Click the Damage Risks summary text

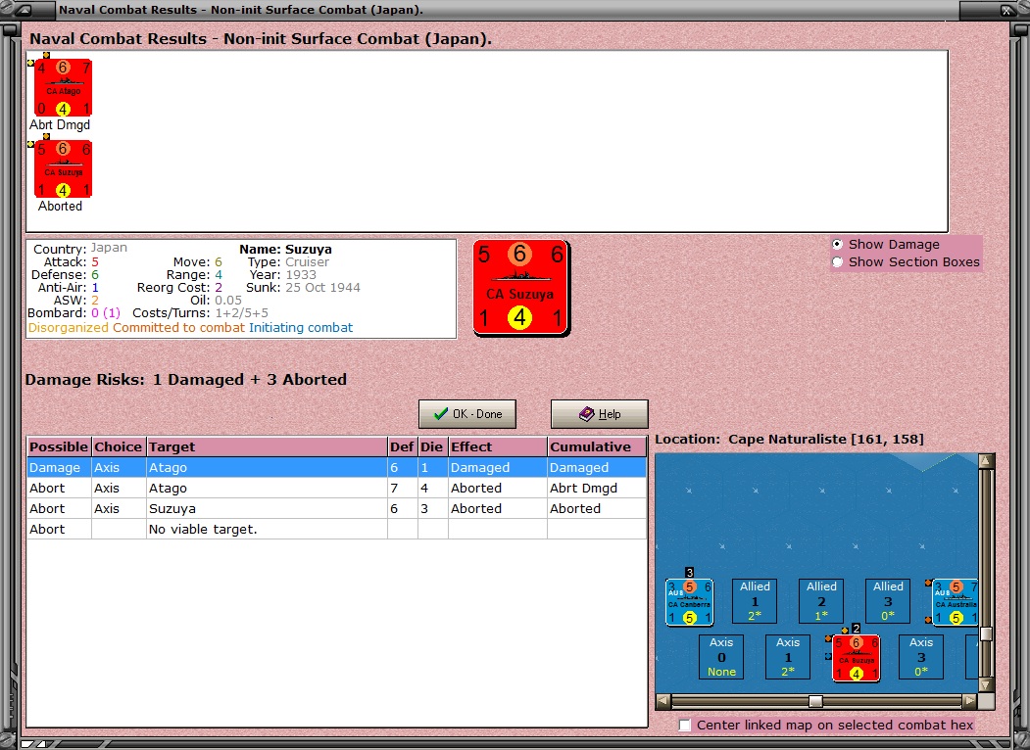[x=186, y=379]
